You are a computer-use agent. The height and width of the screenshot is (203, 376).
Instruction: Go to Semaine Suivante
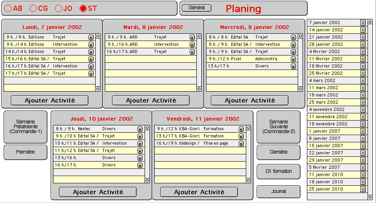coord(278,127)
